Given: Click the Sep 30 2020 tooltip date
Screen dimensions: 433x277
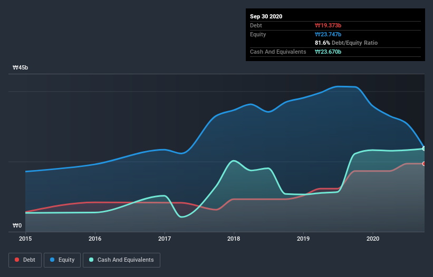Looking at the screenshot, I should pos(266,16).
